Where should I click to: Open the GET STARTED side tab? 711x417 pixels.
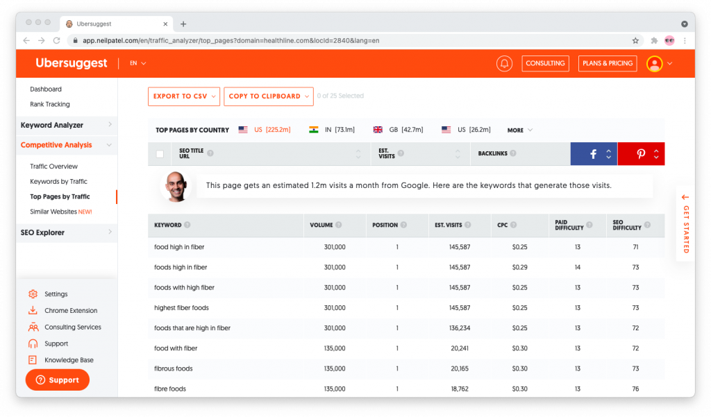coord(685,224)
